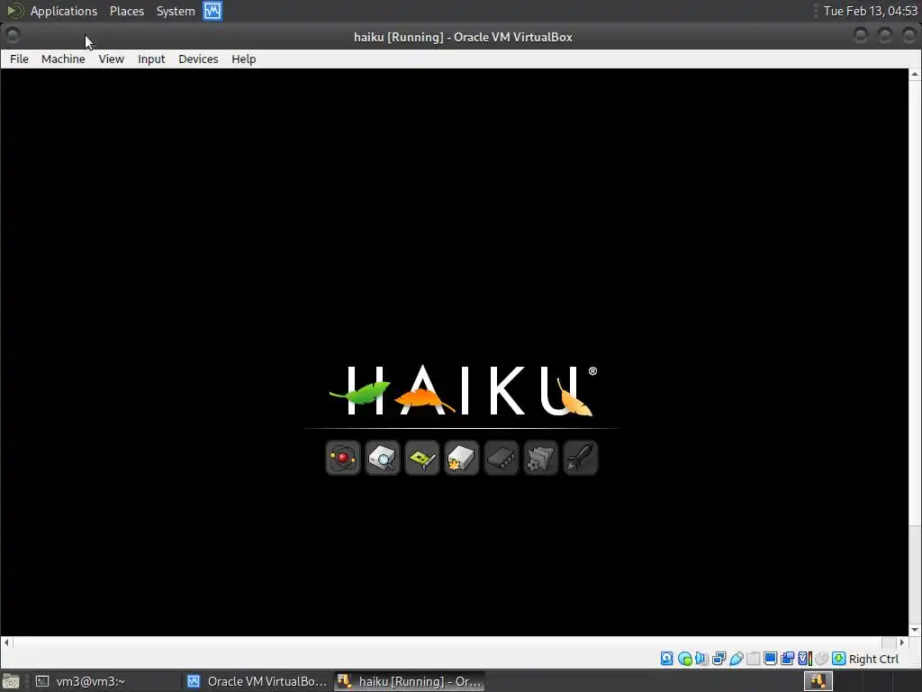
Task: Click the optical disk indicator icon
Action: point(684,659)
